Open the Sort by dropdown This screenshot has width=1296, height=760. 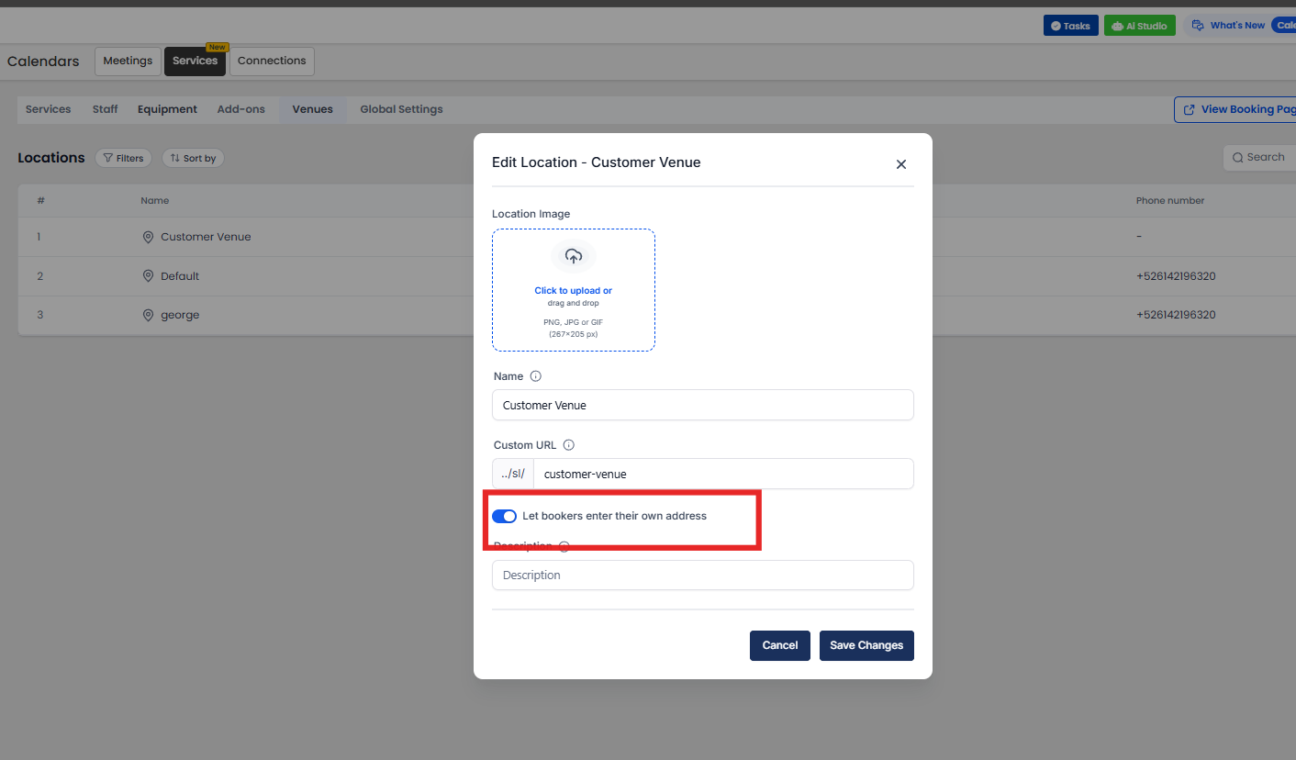(x=193, y=158)
